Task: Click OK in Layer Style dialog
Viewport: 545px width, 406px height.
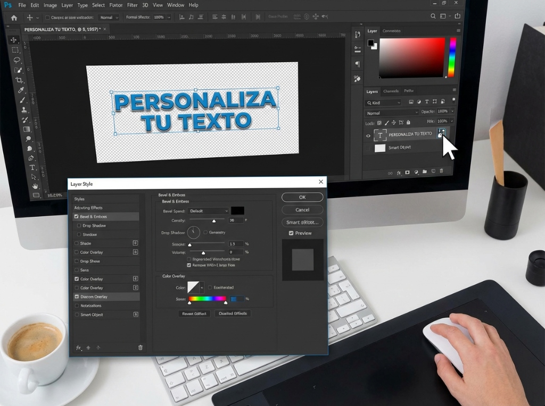Action: coord(302,197)
